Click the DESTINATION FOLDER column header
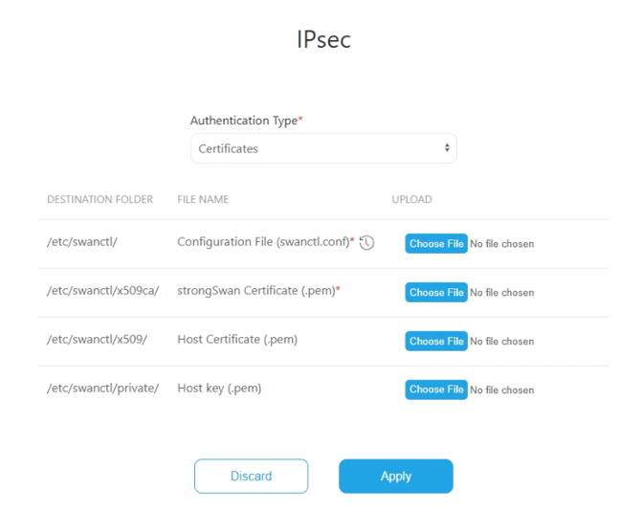Image resolution: width=641 pixels, height=512 pixels. pyautogui.click(x=99, y=200)
